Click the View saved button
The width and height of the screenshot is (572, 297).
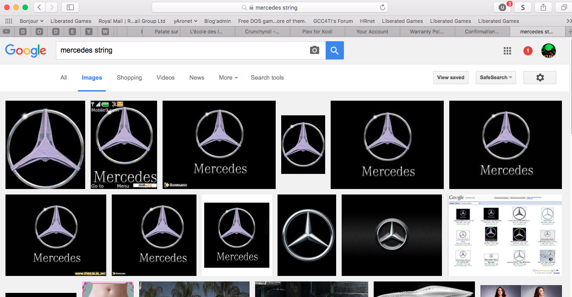451,78
